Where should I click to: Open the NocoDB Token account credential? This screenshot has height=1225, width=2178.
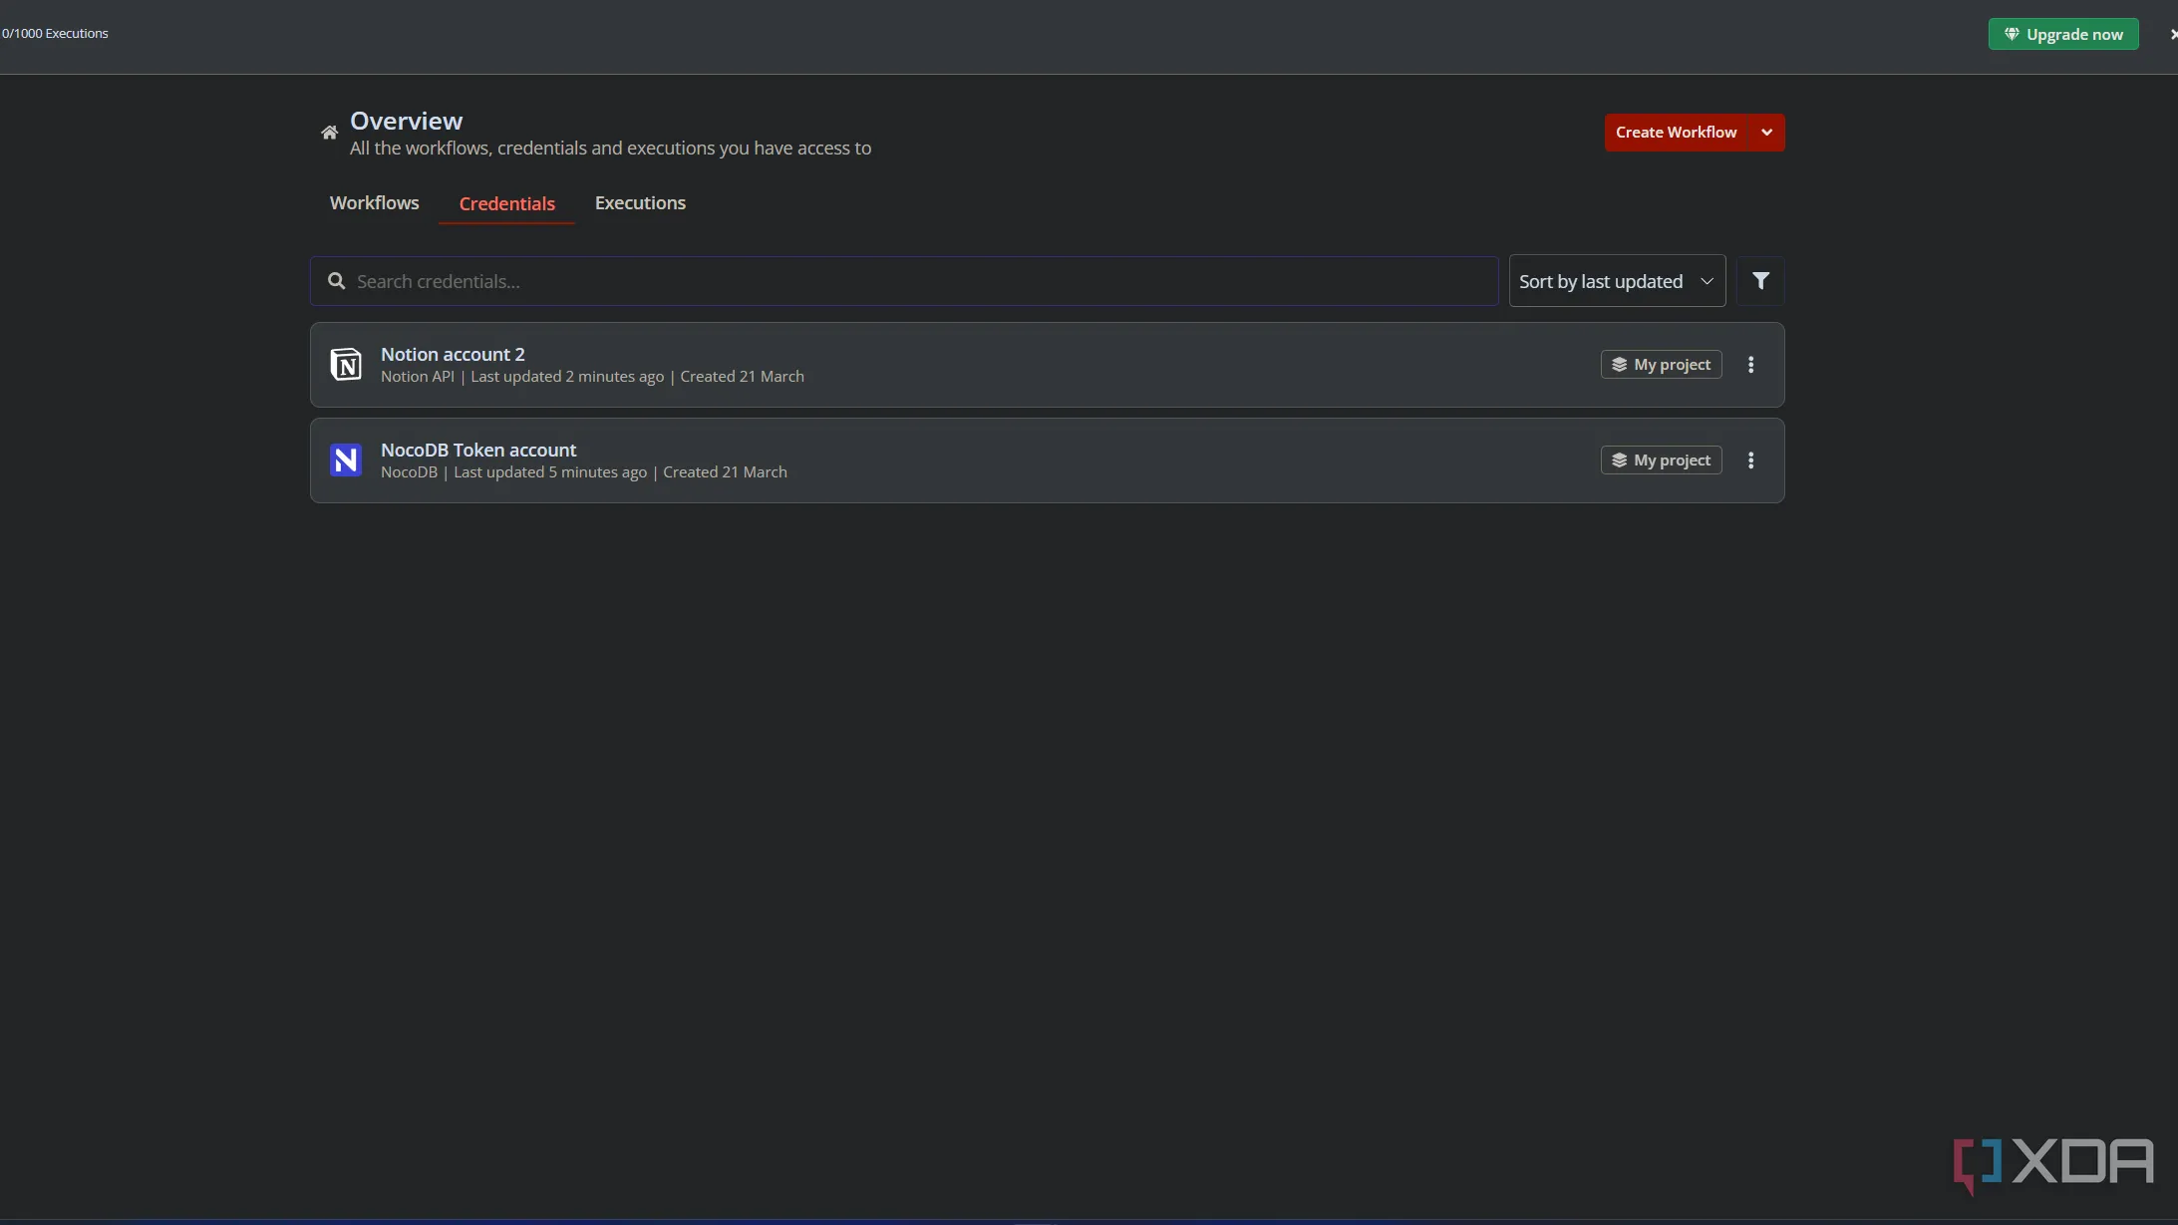[478, 451]
